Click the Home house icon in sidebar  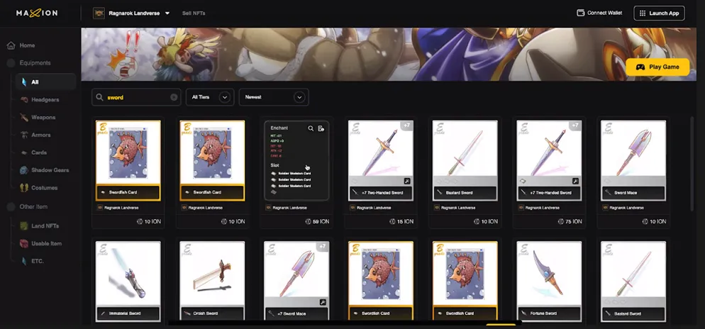click(11, 45)
